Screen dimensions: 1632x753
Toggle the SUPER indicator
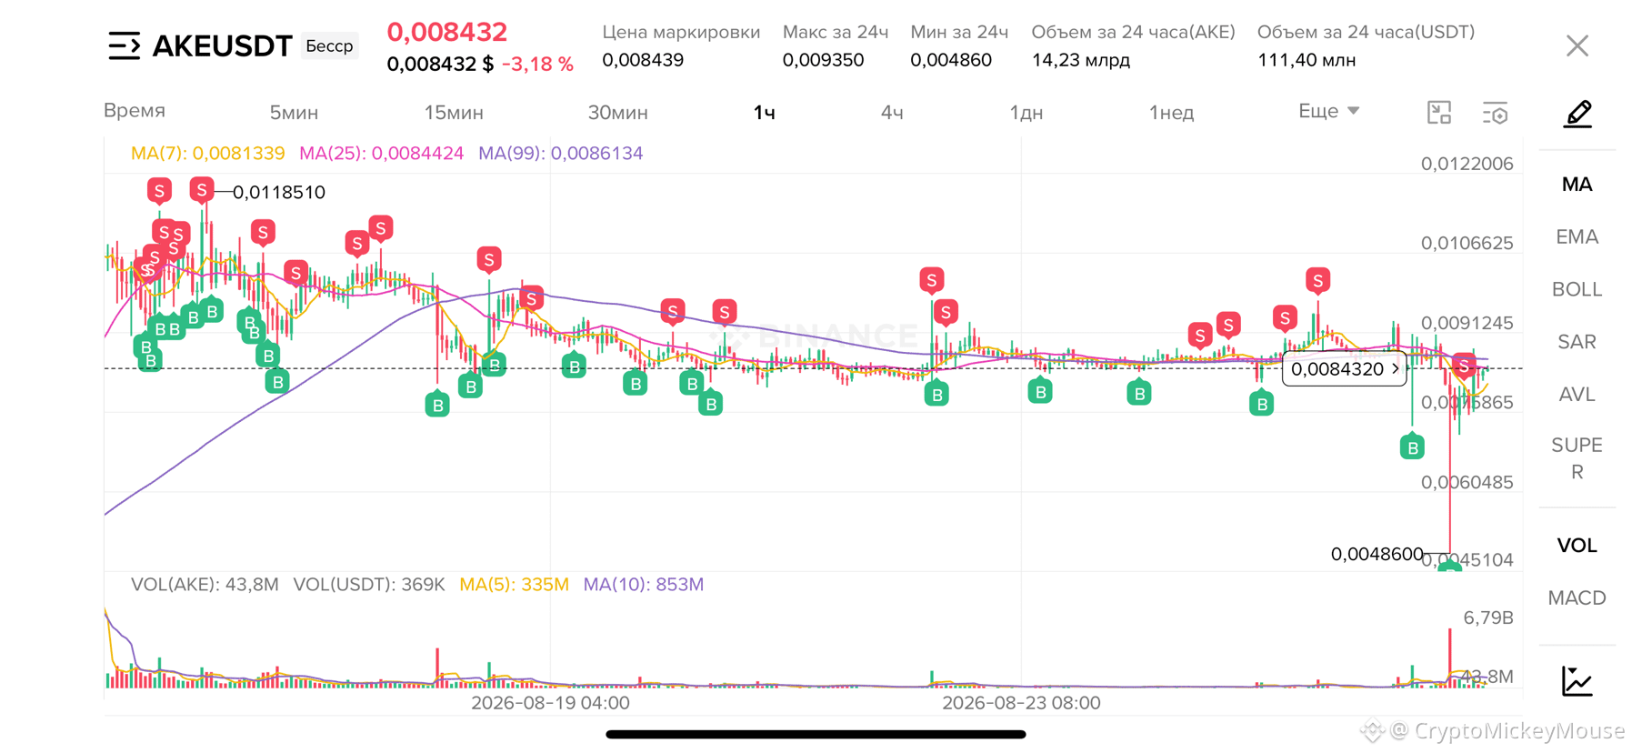click(x=1577, y=458)
